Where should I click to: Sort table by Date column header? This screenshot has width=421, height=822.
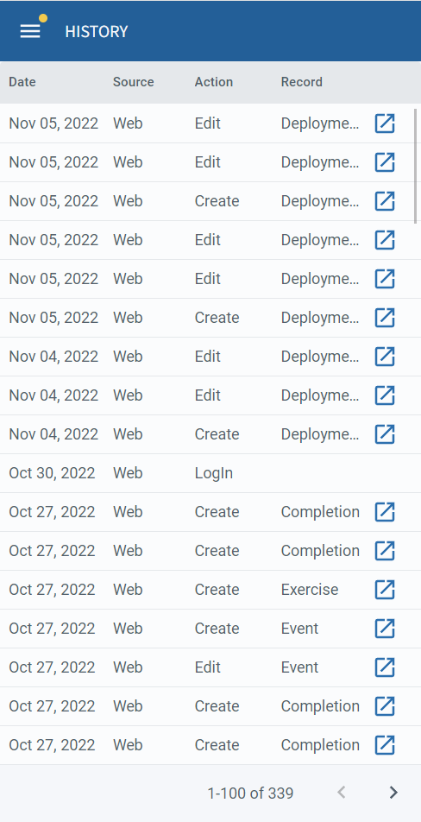pyautogui.click(x=22, y=82)
